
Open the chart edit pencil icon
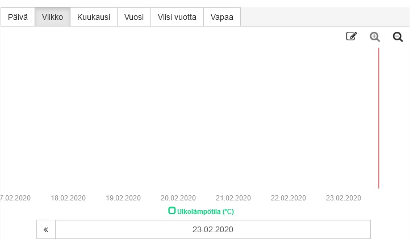352,36
